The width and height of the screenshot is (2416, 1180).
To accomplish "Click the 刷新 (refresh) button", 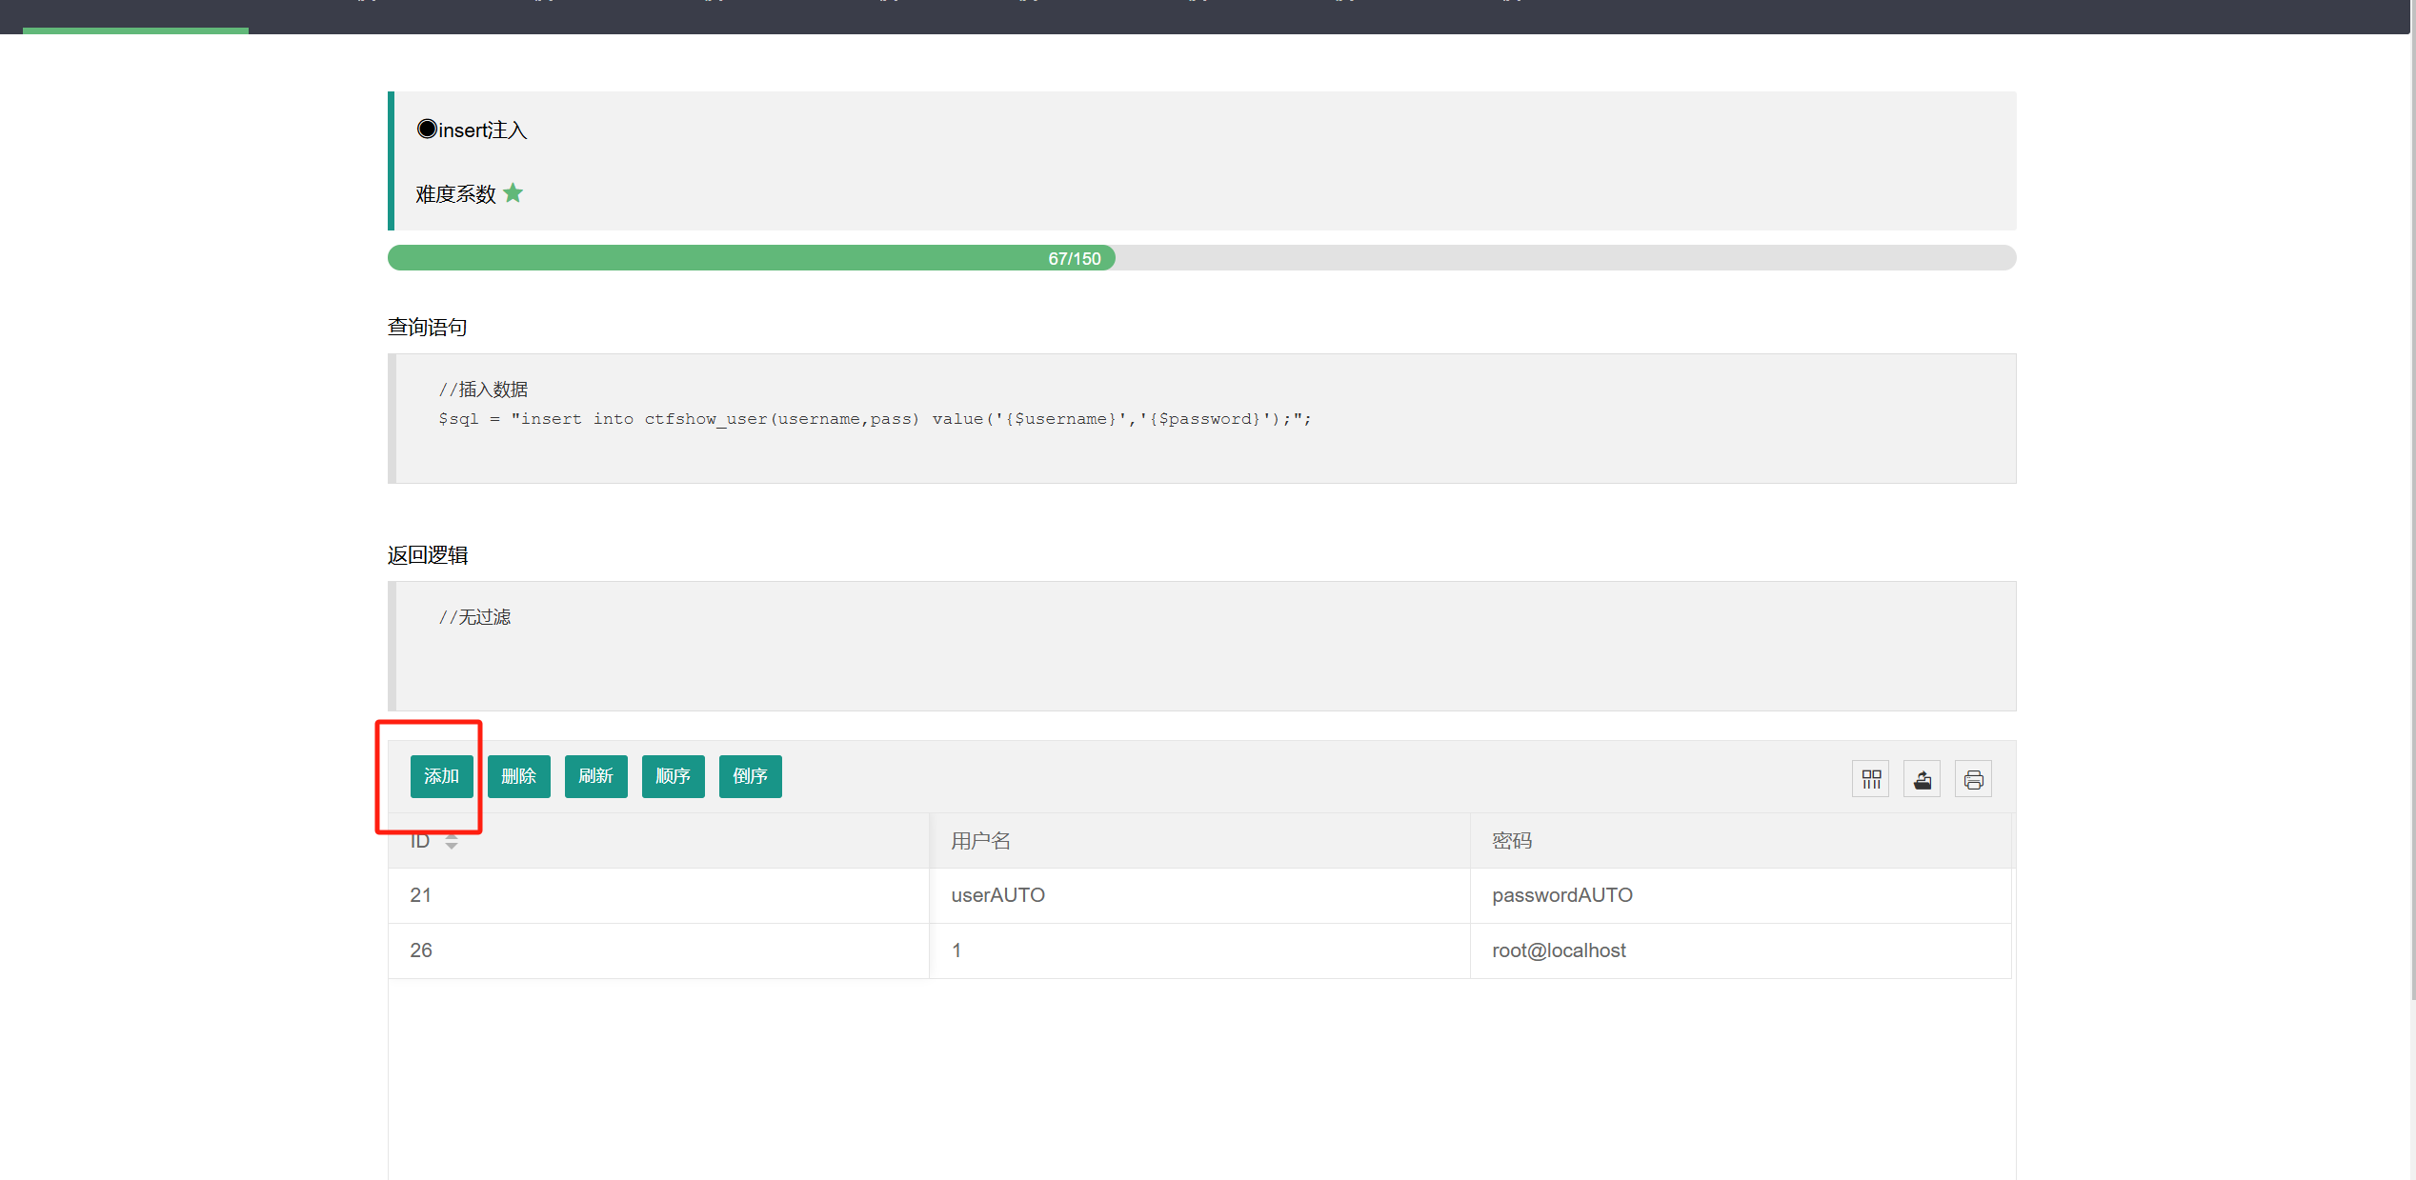I will (x=595, y=776).
